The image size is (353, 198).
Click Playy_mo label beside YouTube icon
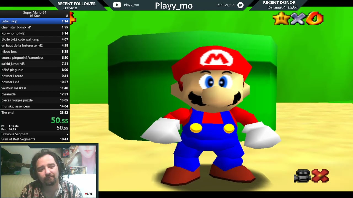coord(131,5)
